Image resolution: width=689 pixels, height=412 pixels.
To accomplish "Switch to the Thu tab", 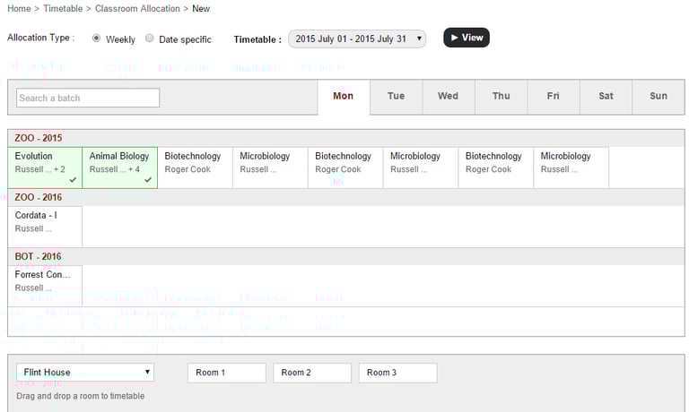I will coord(501,96).
